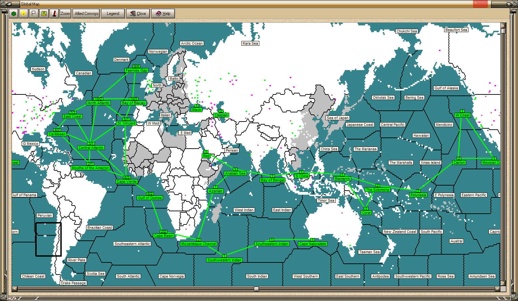Click the vertical scrollbar down arrow
The width and height of the screenshot is (518, 301).
(503, 283)
